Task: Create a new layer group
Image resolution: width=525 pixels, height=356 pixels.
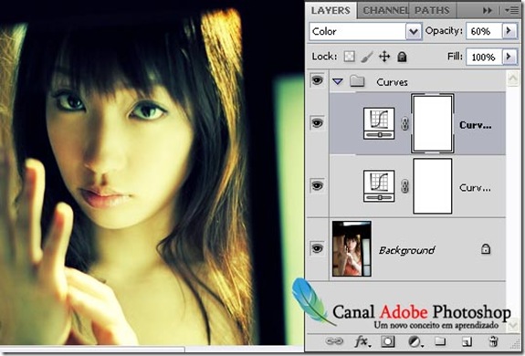Action: [440, 341]
